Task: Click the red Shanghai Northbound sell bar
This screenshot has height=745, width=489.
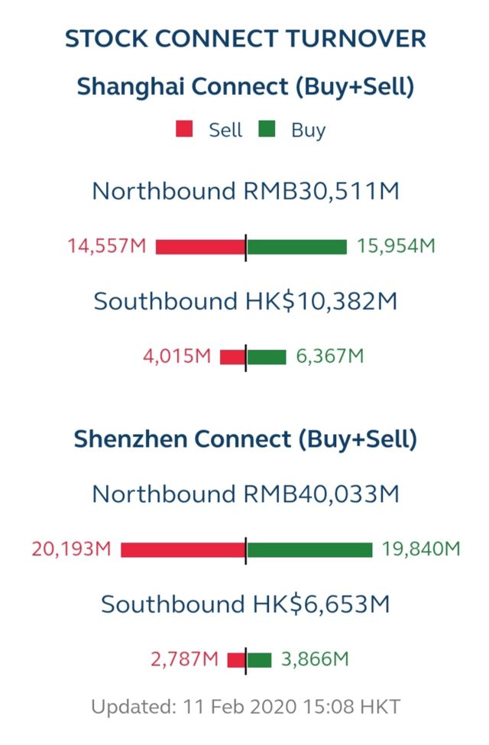Action: click(x=200, y=247)
